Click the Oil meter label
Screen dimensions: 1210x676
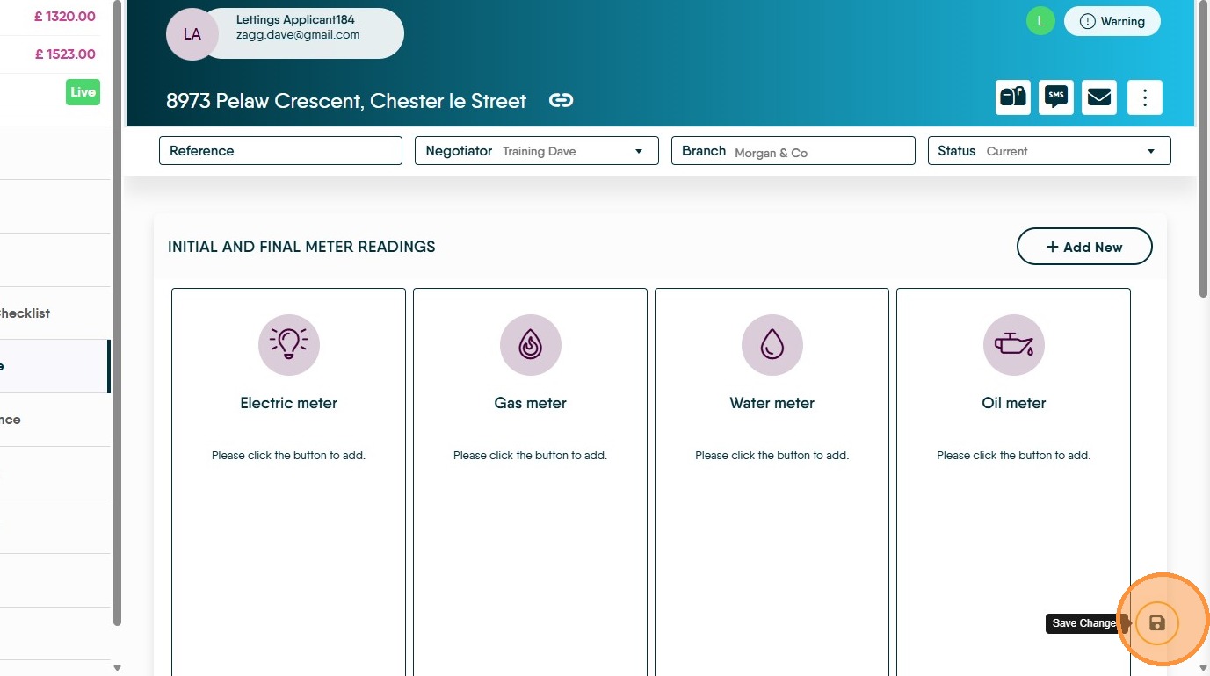(x=1014, y=403)
